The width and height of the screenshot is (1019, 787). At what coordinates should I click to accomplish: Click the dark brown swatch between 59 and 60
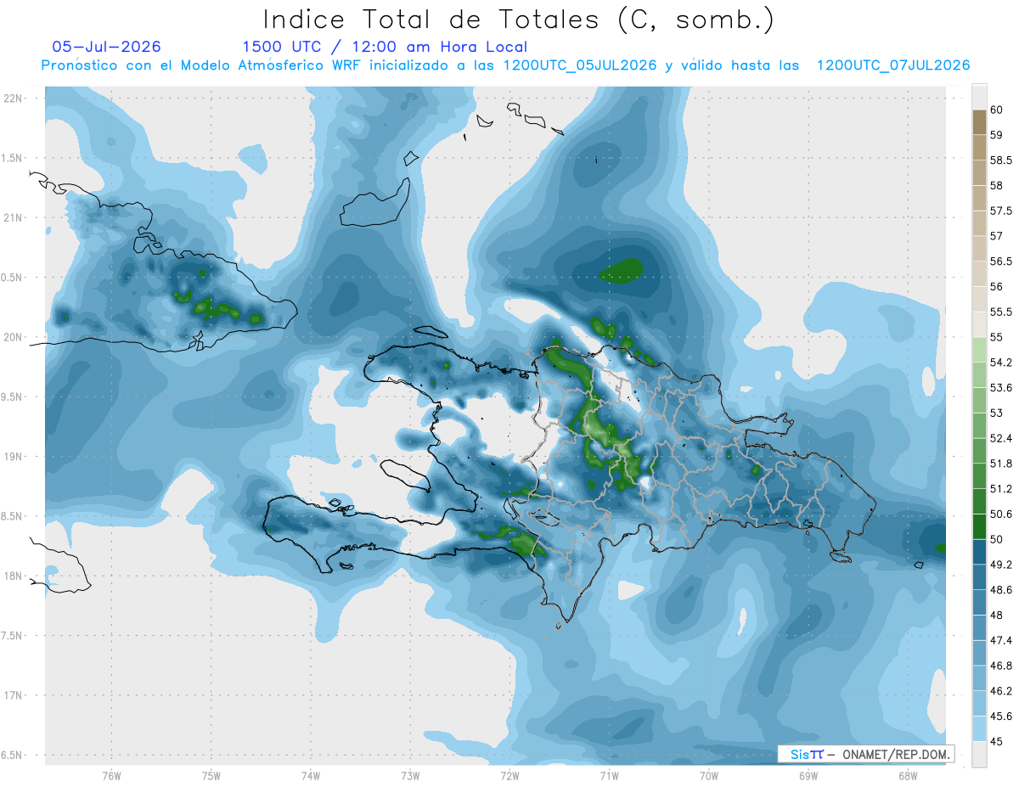tap(979, 122)
